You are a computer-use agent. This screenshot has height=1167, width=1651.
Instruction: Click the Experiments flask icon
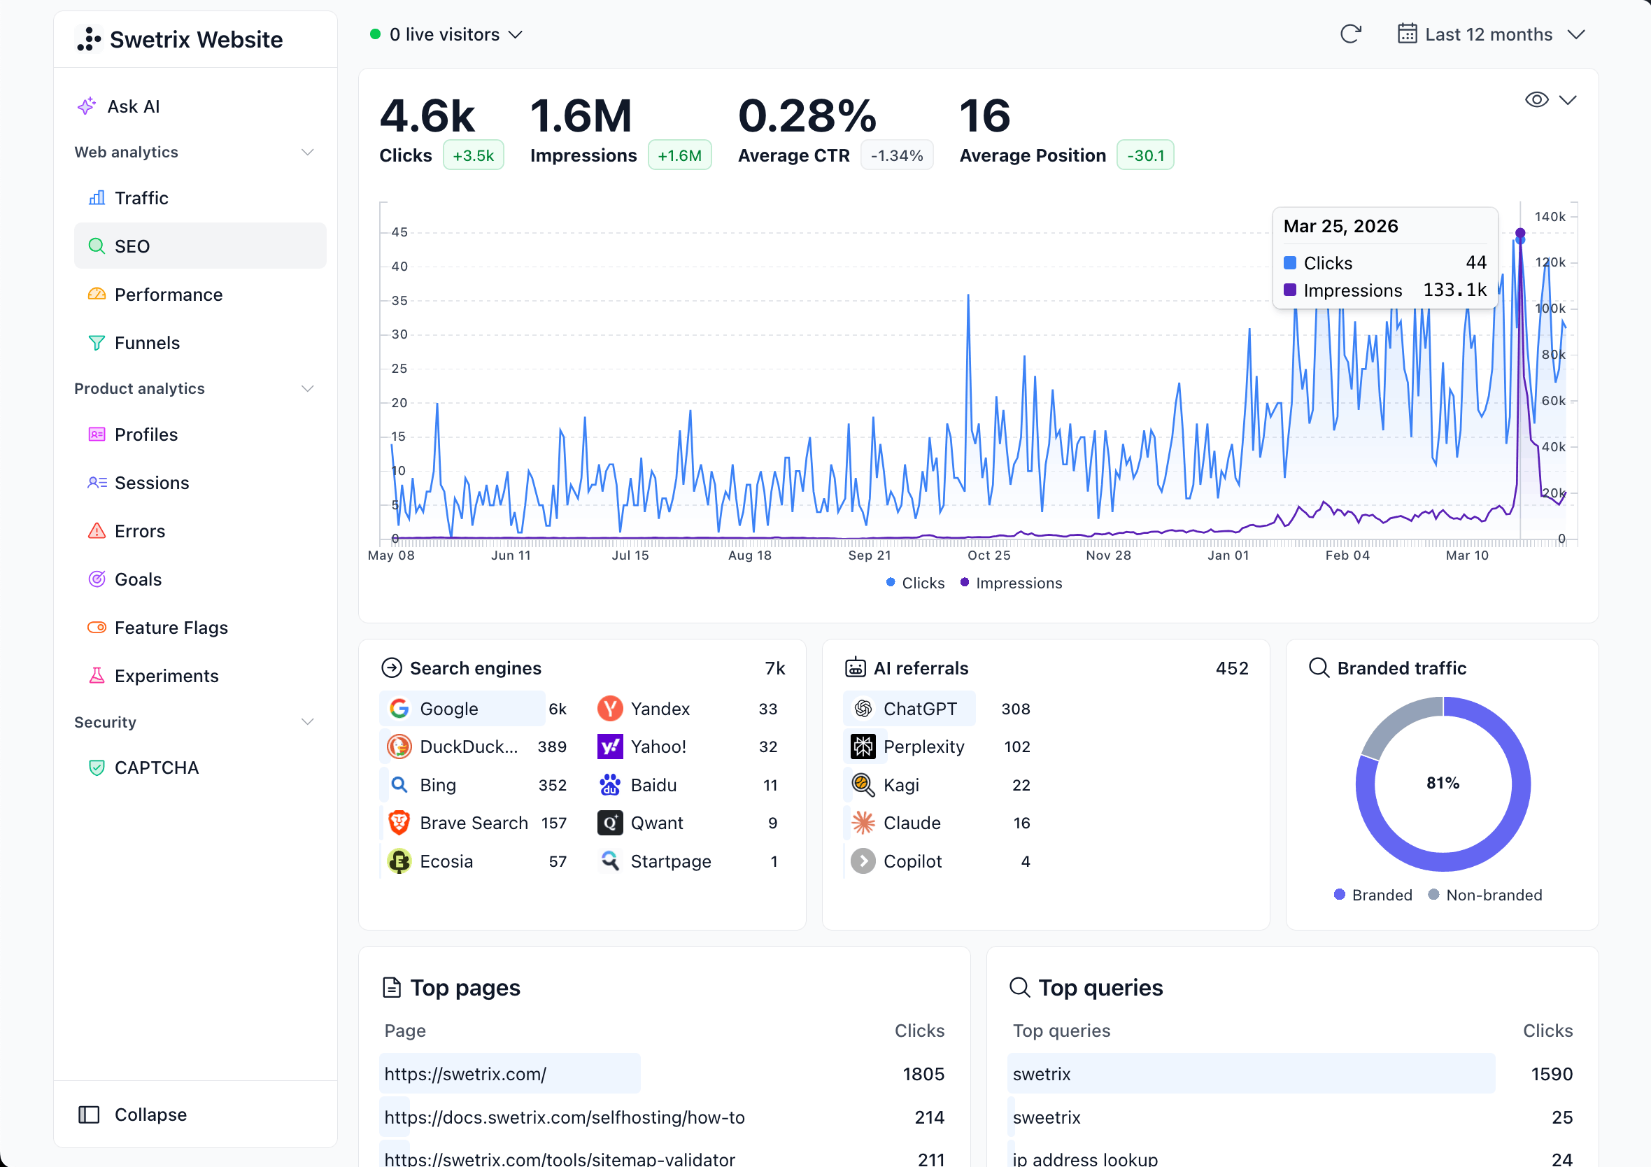point(97,676)
